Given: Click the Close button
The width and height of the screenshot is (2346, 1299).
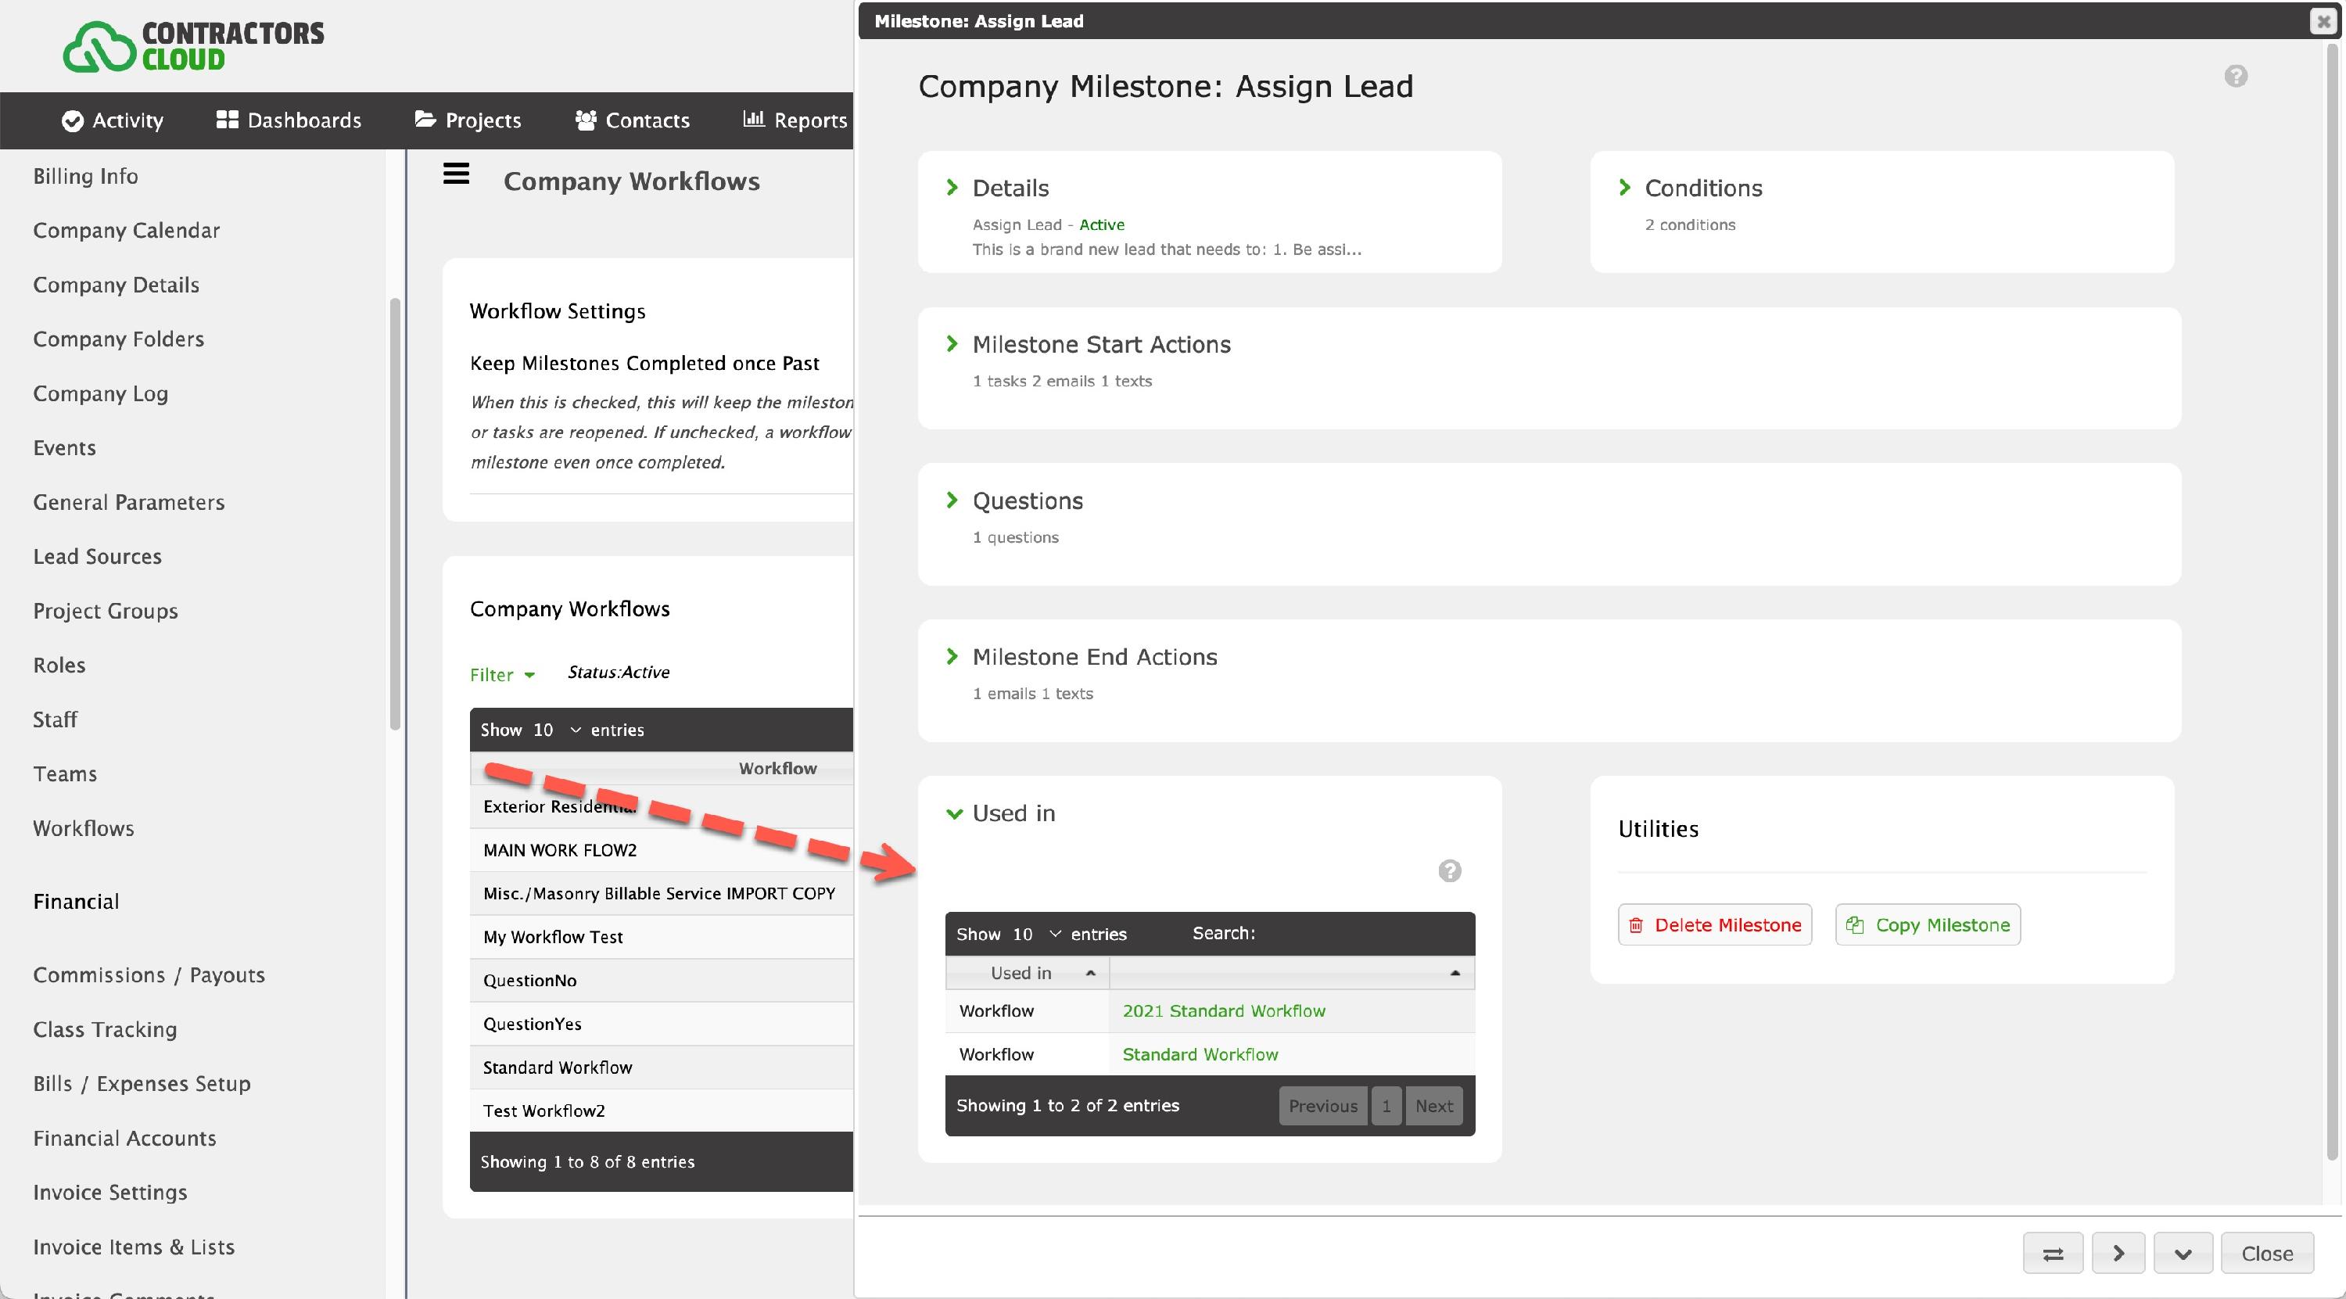Looking at the screenshot, I should (2267, 1254).
